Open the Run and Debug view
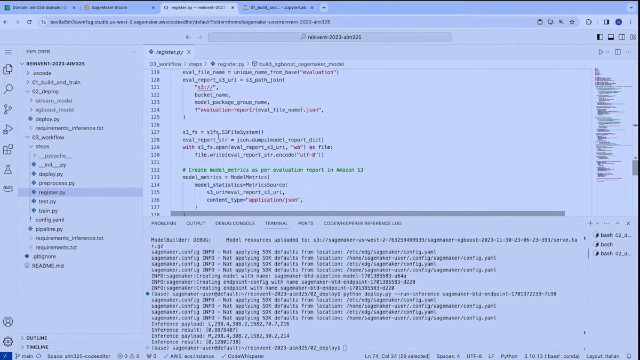Image resolution: width=640 pixels, height=360 pixels. click(x=8, y=130)
